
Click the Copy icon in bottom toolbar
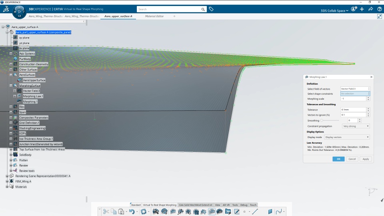pos(114,211)
